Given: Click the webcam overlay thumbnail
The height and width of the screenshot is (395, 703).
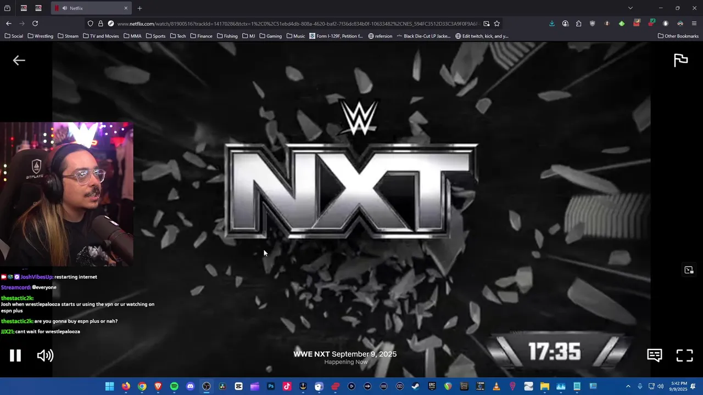Looking at the screenshot, I should [x=66, y=194].
